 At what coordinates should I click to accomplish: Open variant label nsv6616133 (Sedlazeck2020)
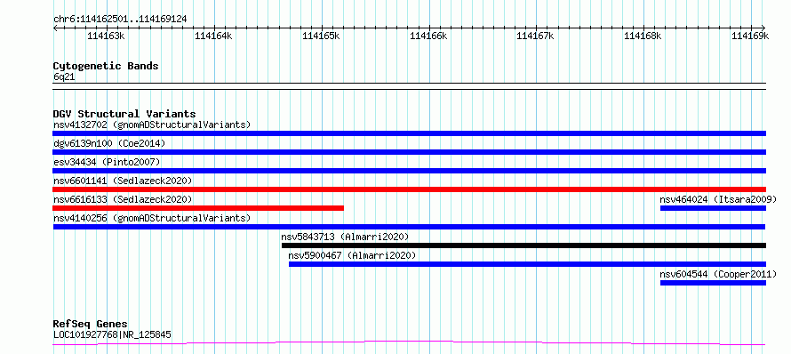pyautogui.click(x=123, y=199)
